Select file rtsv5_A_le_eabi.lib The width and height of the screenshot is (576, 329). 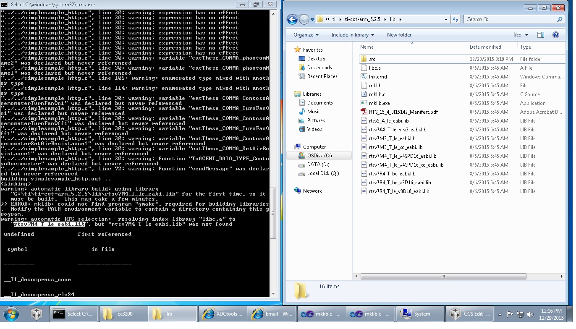389,121
